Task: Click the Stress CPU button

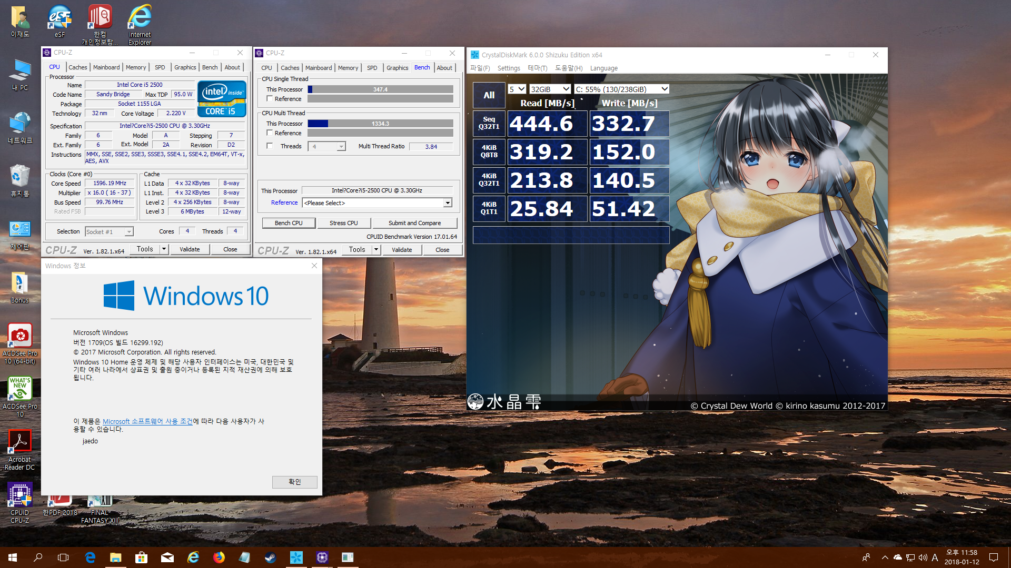Action: (x=343, y=223)
